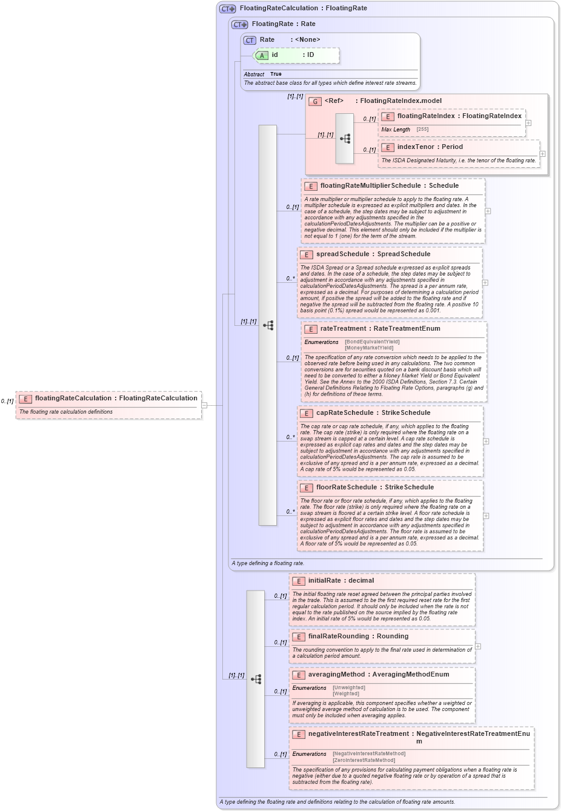The image size is (561, 811).
Task: Click the 0..[1] cardinality label of root element
Action: tap(7, 401)
